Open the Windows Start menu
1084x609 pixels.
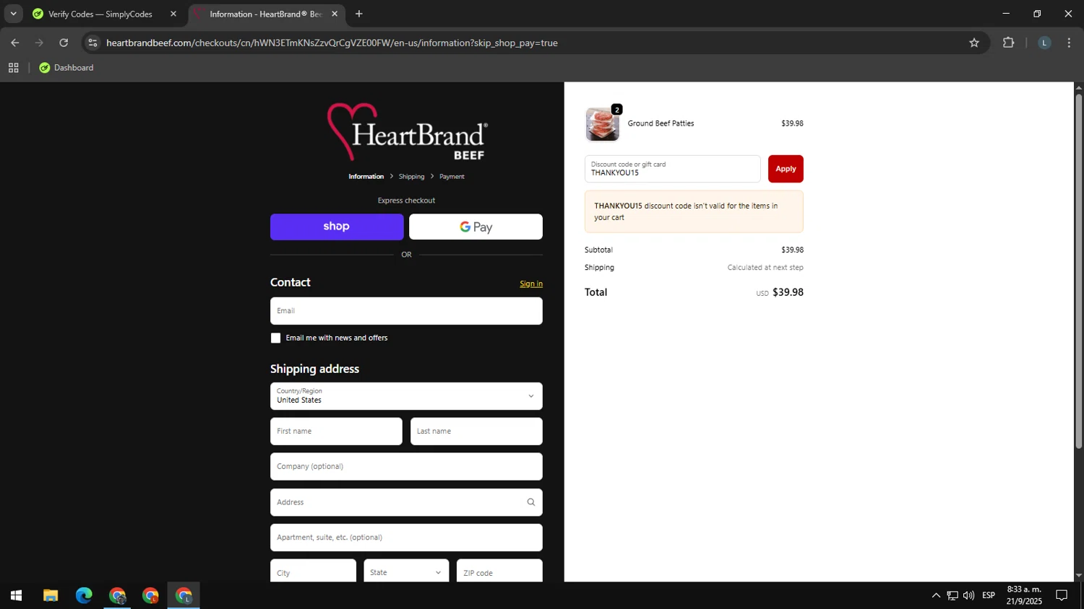click(x=16, y=596)
